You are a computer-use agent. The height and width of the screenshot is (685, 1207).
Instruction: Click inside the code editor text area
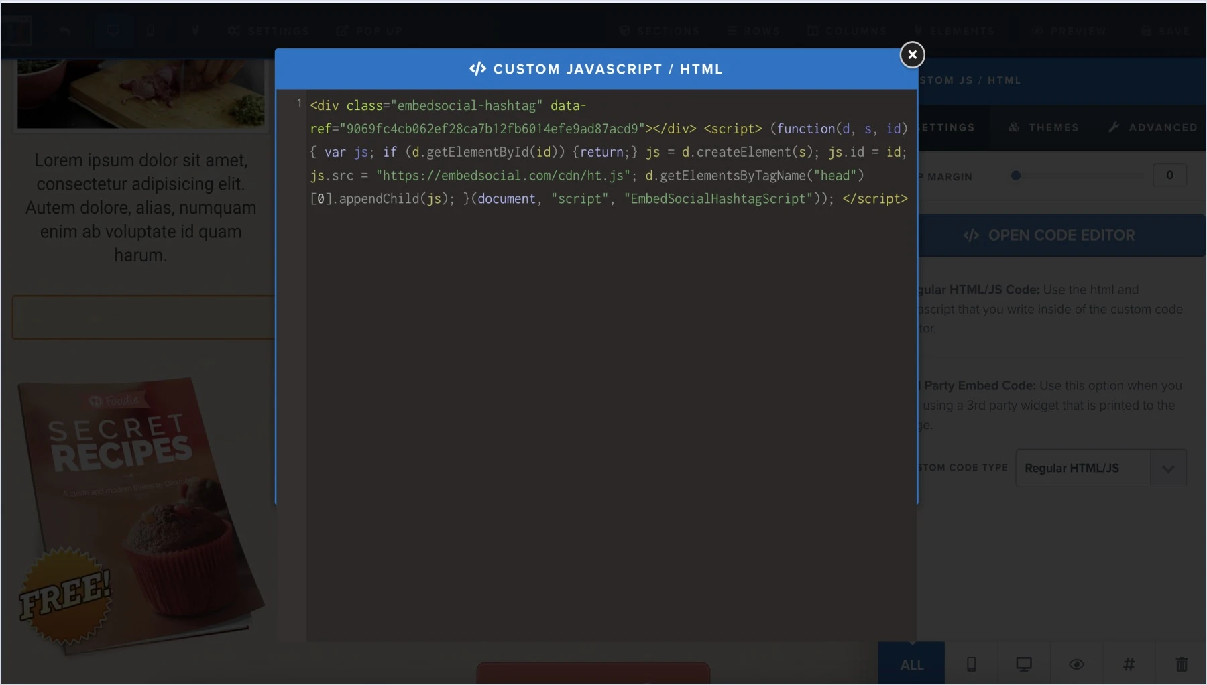tap(612, 365)
